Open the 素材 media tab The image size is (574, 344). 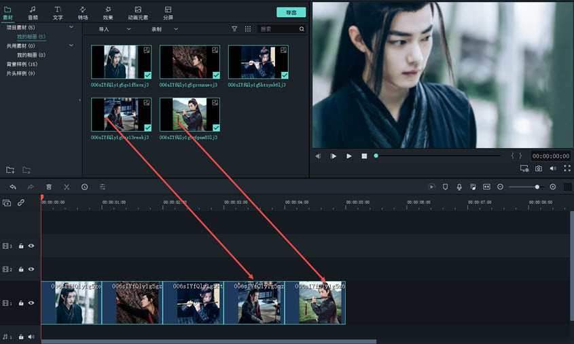[x=7, y=13]
